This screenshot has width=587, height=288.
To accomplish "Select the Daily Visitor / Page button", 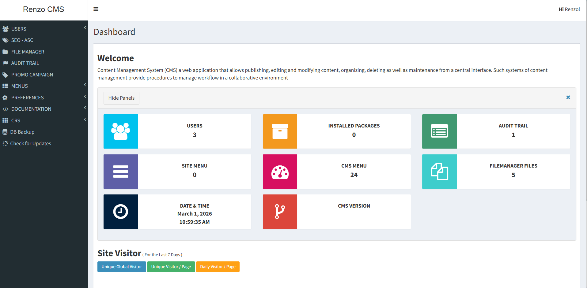I will [218, 267].
